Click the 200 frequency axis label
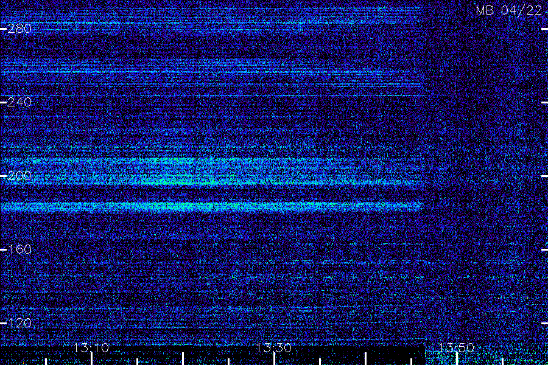 [19, 176]
